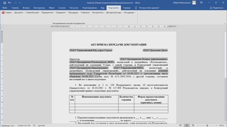This screenshot has height=127, width=227.
Task: Open the Ссылки tab
Action: coord(62,8)
